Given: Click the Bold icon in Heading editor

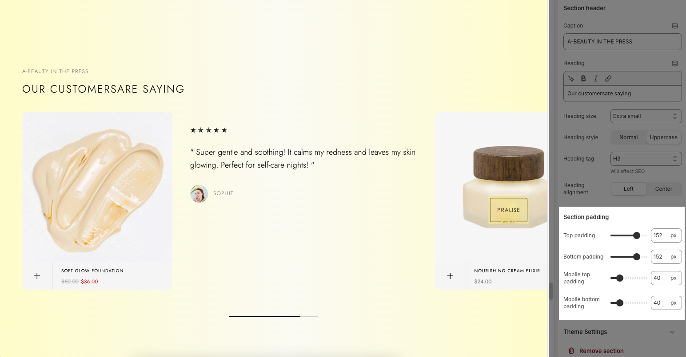Looking at the screenshot, I should [583, 78].
